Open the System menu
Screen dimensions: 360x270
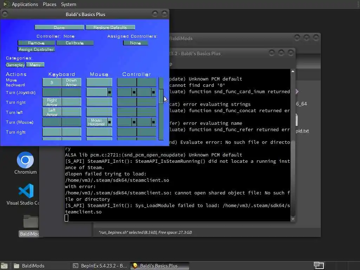pos(69,4)
